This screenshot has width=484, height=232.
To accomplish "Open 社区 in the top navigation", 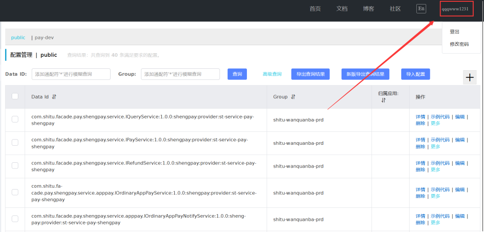I will (395, 8).
